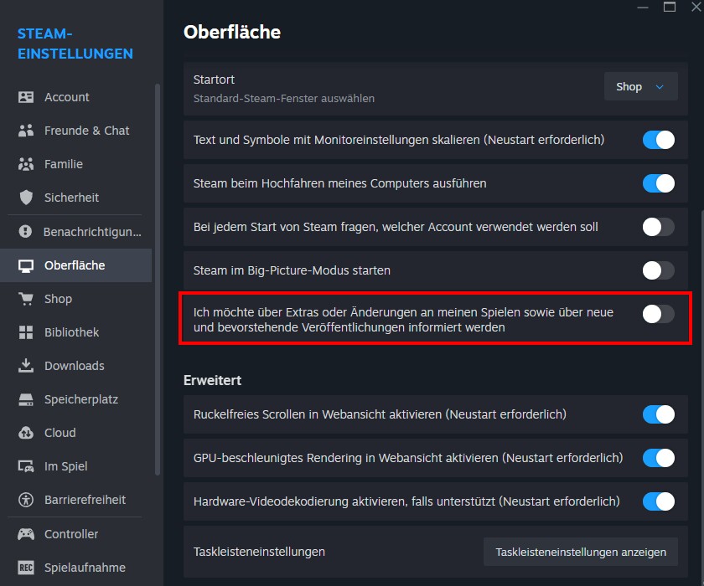Click the Sicherheit shield icon
The width and height of the screenshot is (704, 586).
26,198
